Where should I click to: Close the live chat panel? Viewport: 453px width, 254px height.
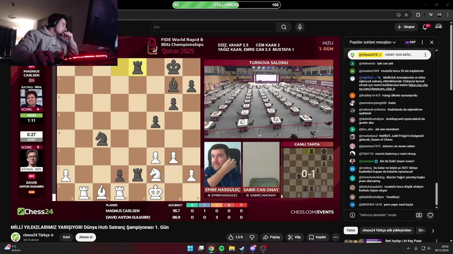tap(432, 42)
